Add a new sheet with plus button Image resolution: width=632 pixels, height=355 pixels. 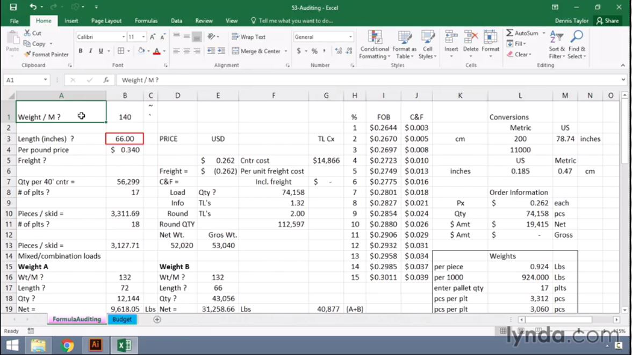(157, 319)
